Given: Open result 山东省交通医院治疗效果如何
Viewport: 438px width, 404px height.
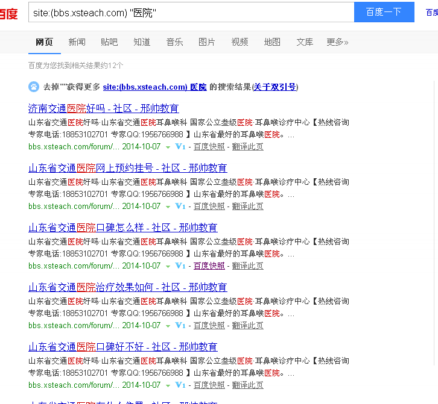Looking at the screenshot, I should tap(128, 287).
